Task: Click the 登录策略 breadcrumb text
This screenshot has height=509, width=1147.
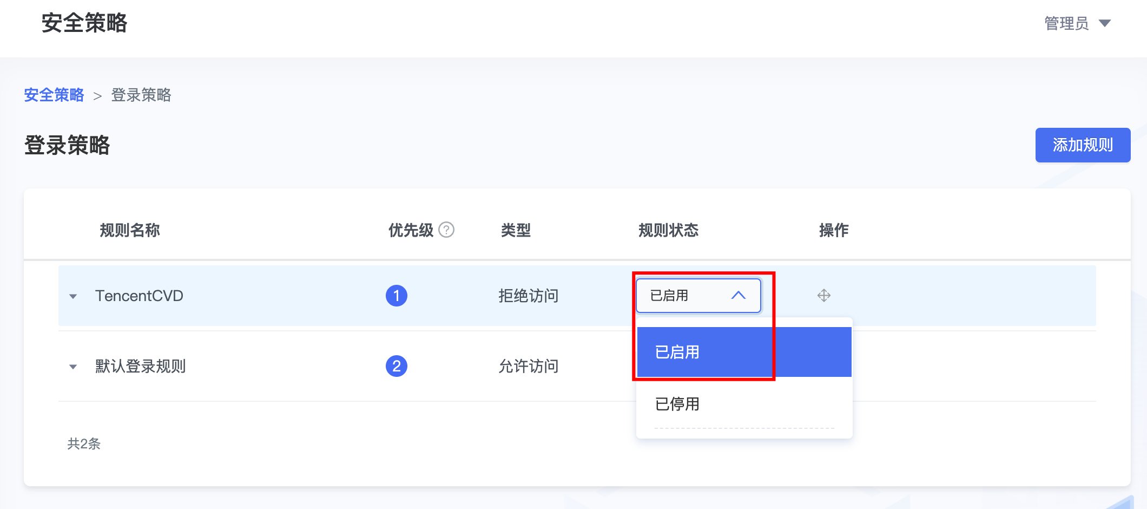Action: (x=141, y=95)
